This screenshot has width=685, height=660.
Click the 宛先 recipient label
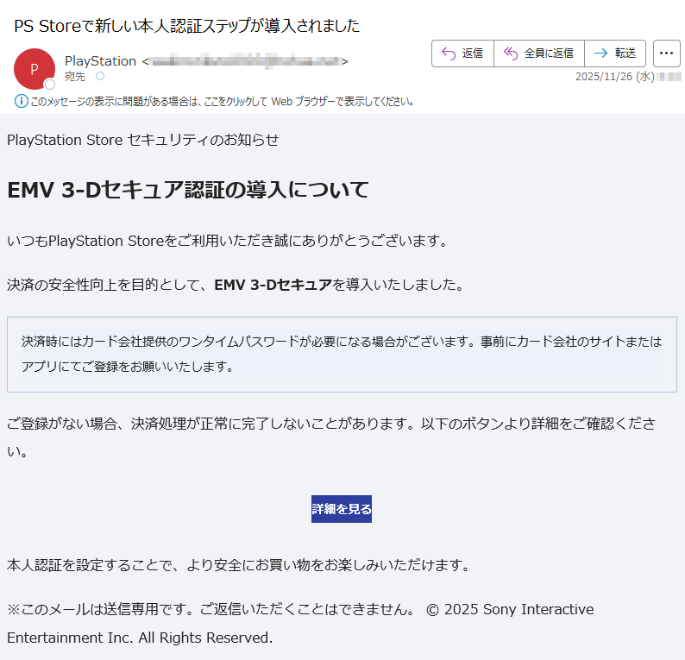[75, 77]
